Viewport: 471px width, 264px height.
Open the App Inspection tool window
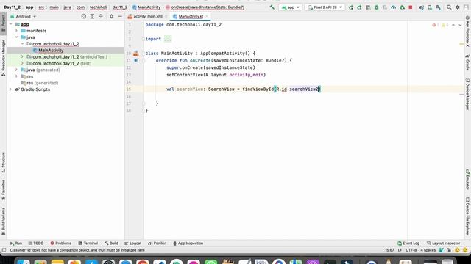point(188,243)
